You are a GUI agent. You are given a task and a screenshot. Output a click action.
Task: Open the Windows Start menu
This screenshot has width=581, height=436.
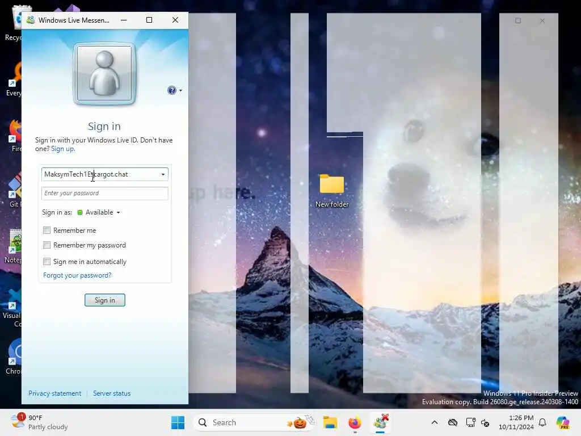[178, 422]
